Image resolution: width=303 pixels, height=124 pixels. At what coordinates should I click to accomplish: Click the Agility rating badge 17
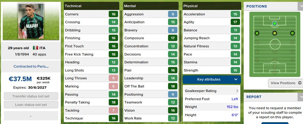235,22
